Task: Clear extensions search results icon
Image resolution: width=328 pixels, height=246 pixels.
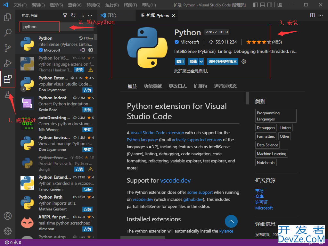Action: click(x=82, y=15)
